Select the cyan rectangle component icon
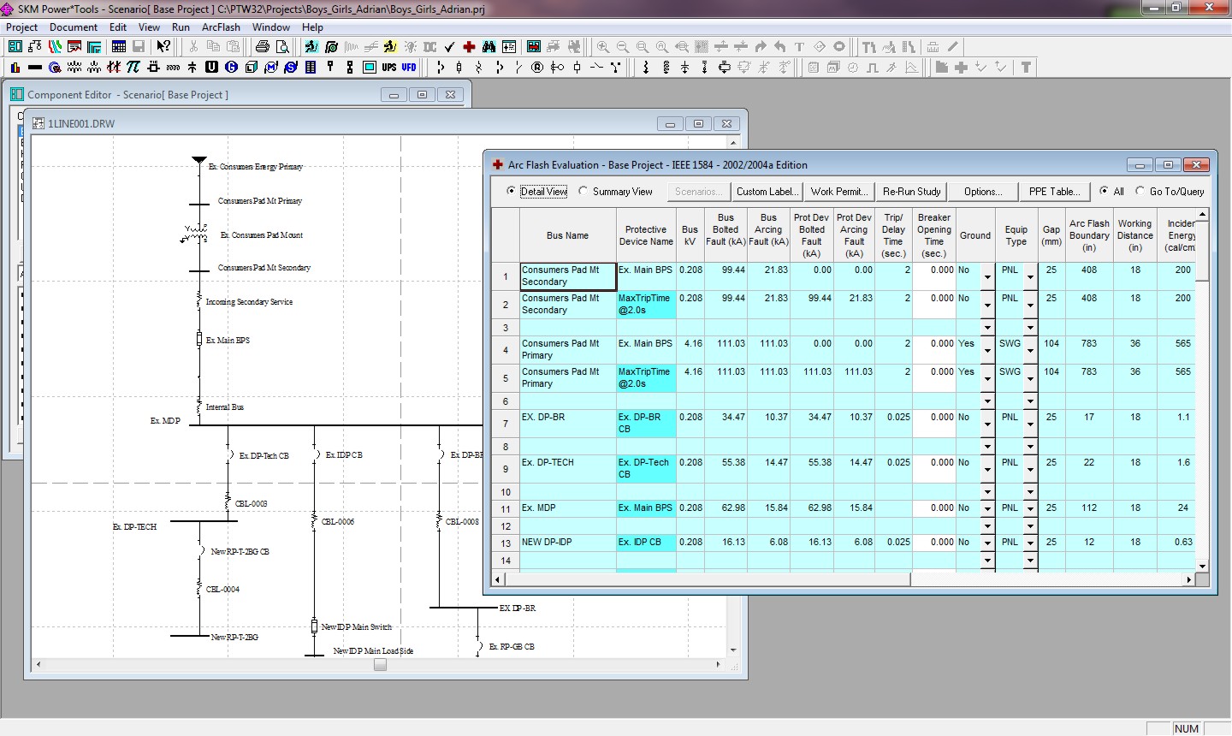 (x=370, y=67)
